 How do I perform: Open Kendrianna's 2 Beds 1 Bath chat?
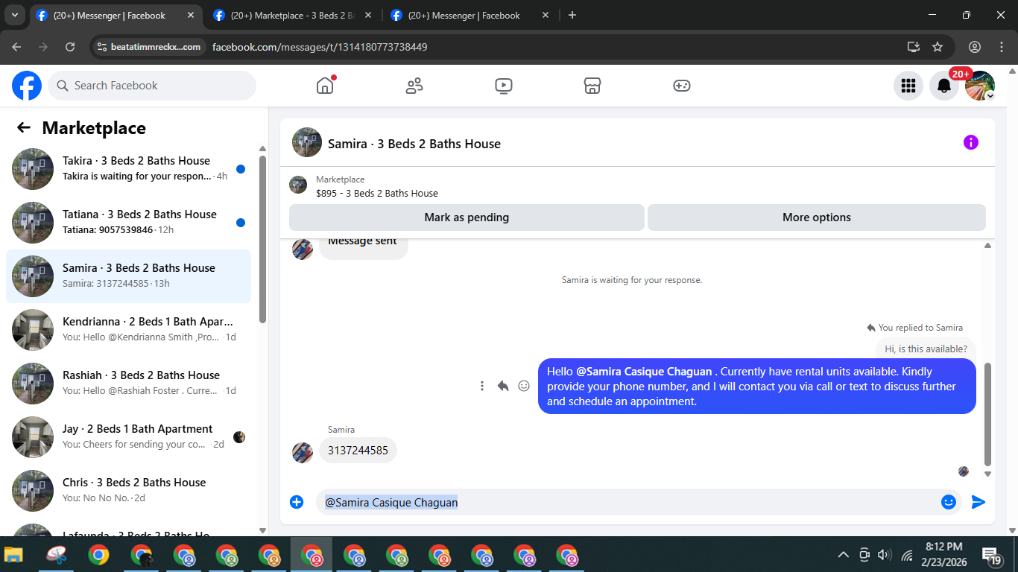click(x=128, y=330)
